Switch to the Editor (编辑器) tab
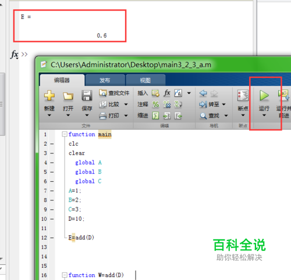This screenshot has height=280, width=291. 62,80
